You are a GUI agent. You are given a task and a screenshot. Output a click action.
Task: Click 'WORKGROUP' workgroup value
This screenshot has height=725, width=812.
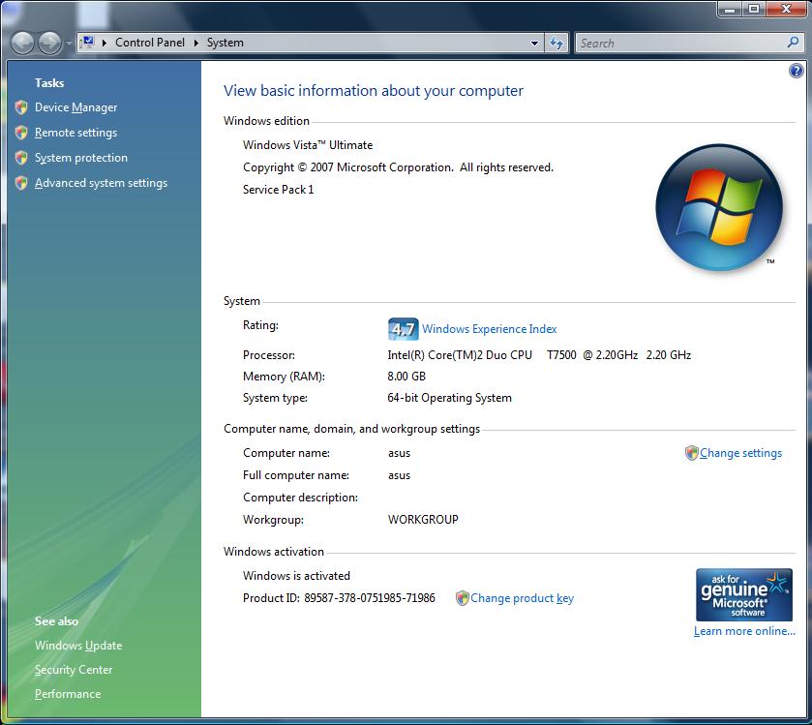(x=423, y=520)
